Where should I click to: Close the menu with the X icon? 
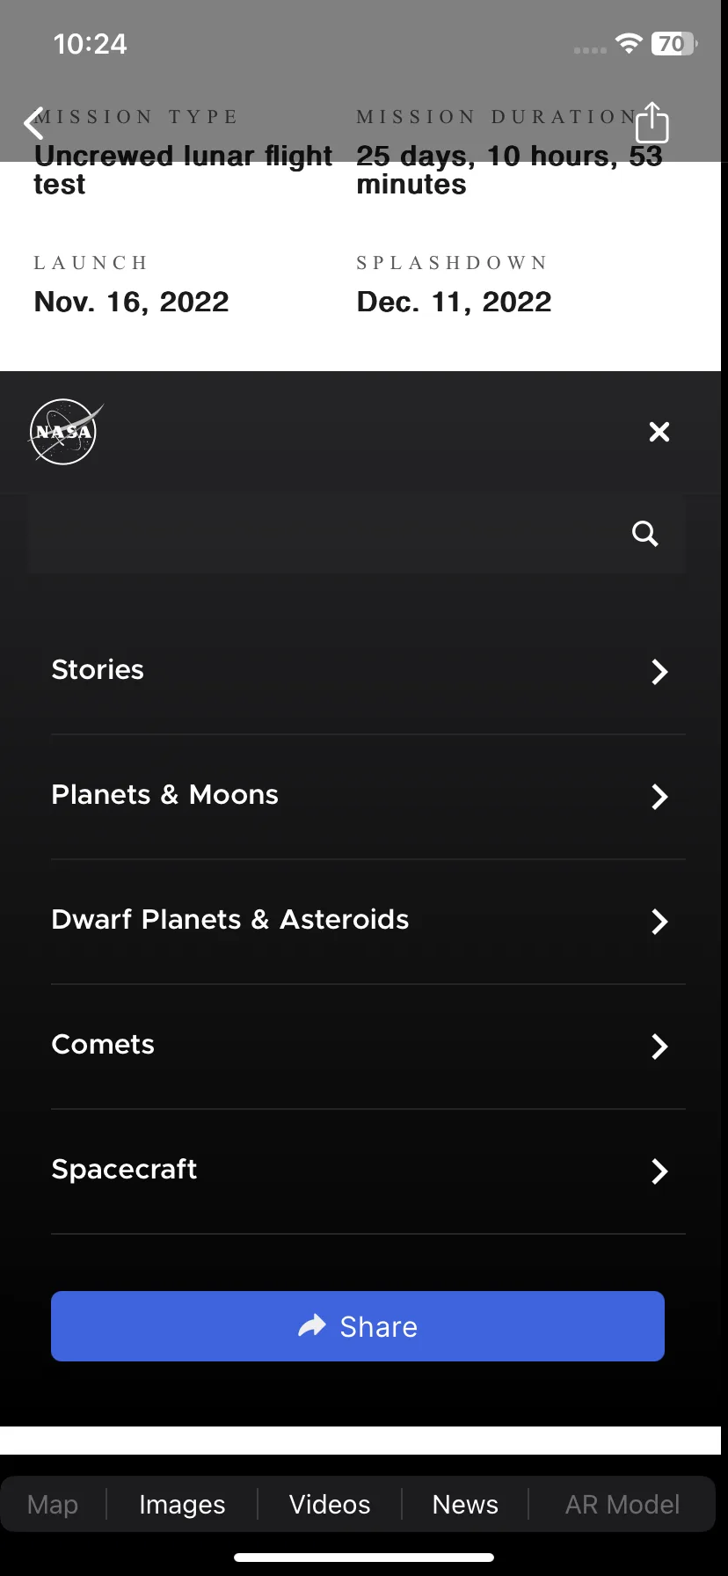click(659, 432)
